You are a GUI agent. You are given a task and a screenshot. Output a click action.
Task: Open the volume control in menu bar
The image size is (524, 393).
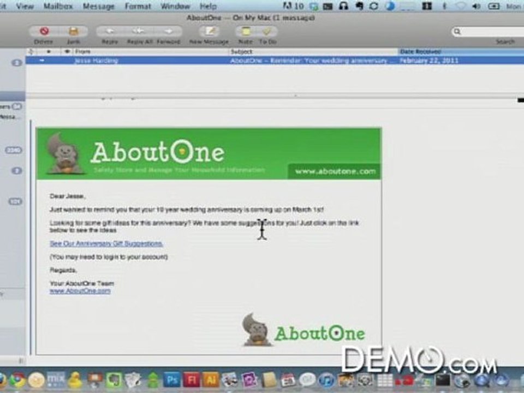click(x=477, y=6)
